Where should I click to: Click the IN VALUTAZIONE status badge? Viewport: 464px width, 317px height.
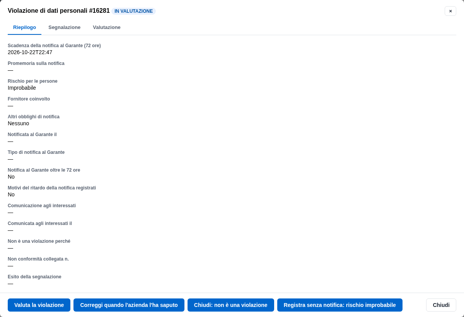(133, 11)
